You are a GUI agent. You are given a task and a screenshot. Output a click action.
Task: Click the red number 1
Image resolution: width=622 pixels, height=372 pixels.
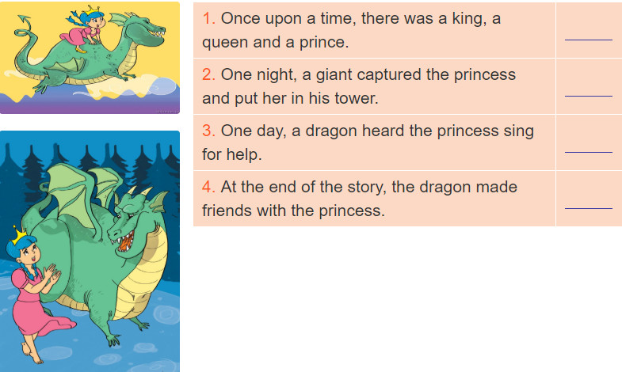208,18
